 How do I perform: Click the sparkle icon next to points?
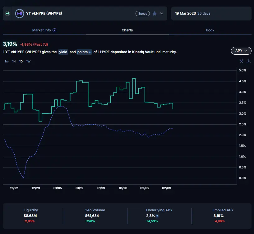[90, 52]
